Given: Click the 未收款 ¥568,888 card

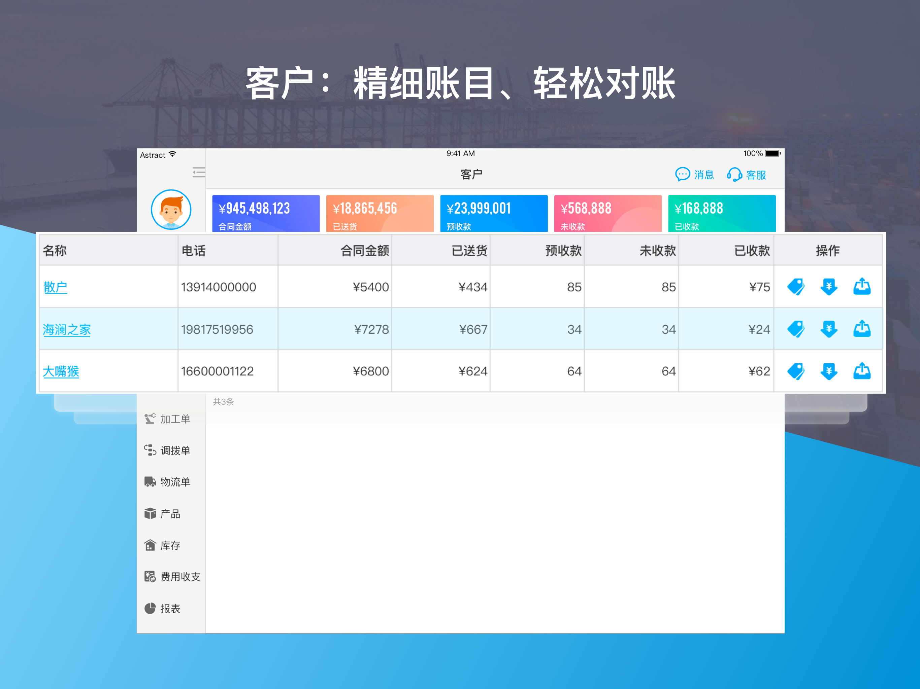Looking at the screenshot, I should (607, 213).
